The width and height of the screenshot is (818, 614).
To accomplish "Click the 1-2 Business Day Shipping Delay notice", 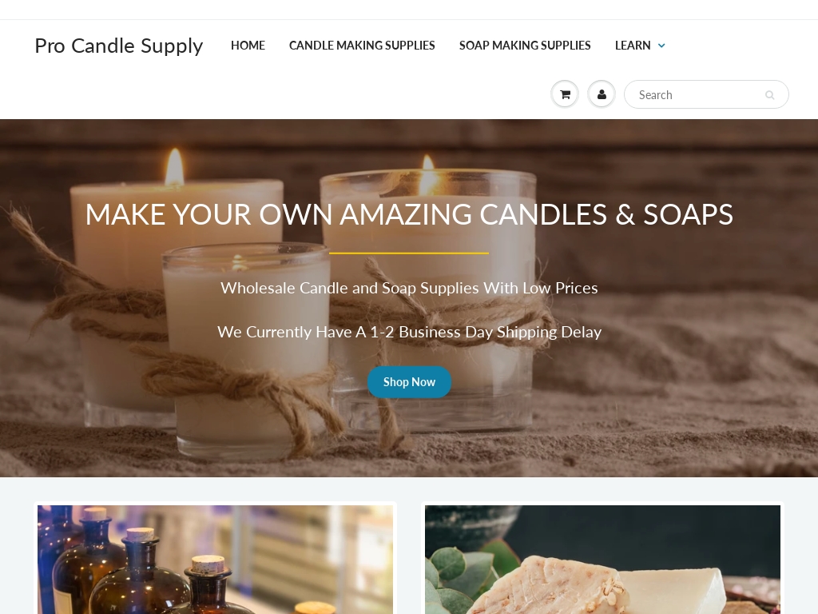I will 409,332.
